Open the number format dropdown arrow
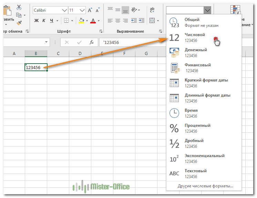The height and width of the screenshot is (198, 257). coord(207,10)
